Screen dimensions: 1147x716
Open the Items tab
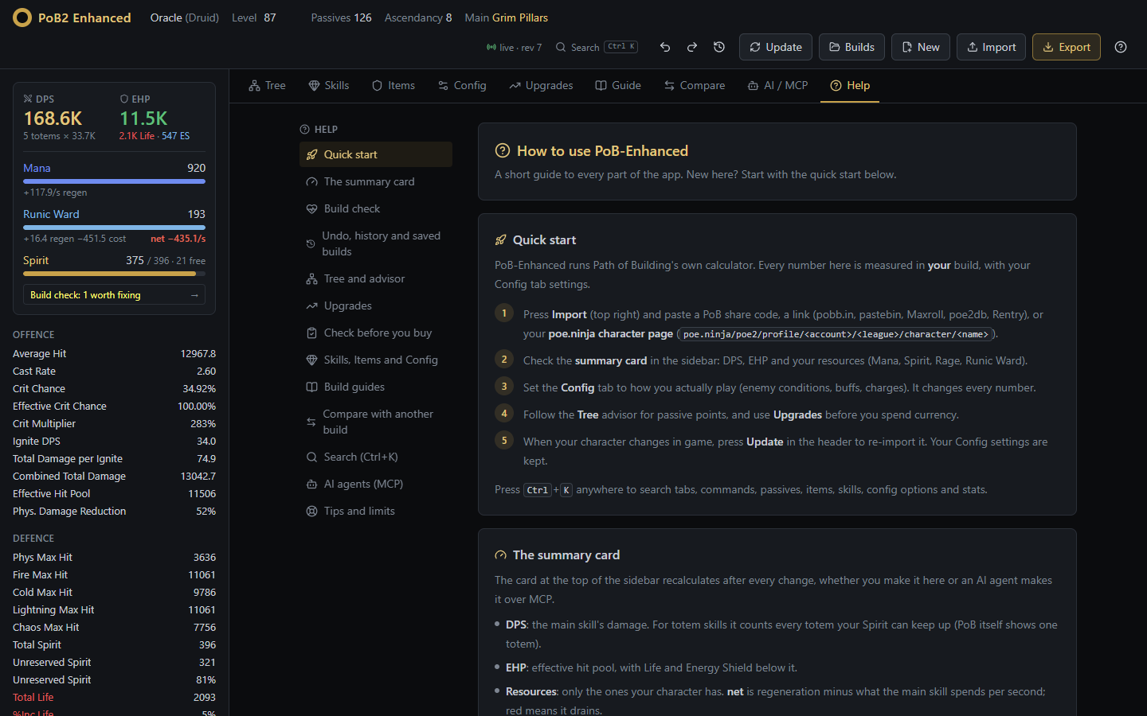[393, 85]
